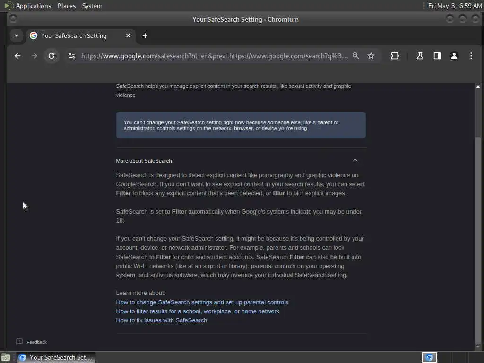Viewport: 484px width, 363px height.
Task: Open the tab search dropdown arrow
Action: point(17,35)
